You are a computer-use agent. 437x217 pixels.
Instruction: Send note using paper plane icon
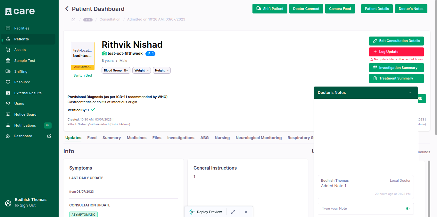click(x=408, y=209)
